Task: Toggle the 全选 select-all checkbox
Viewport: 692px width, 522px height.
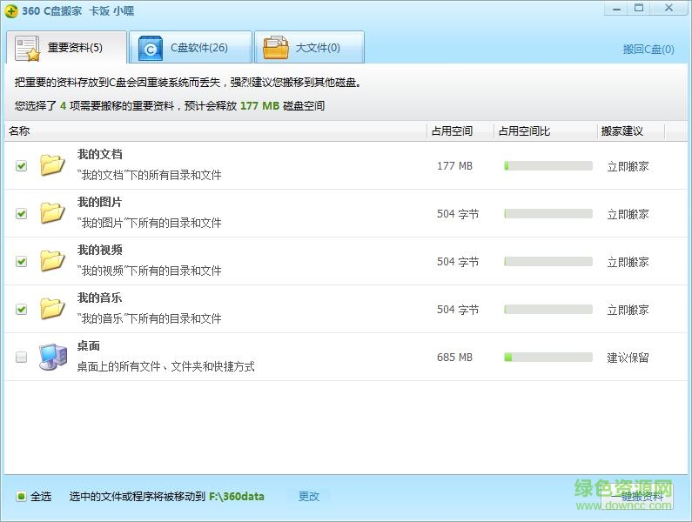Action: (x=22, y=497)
